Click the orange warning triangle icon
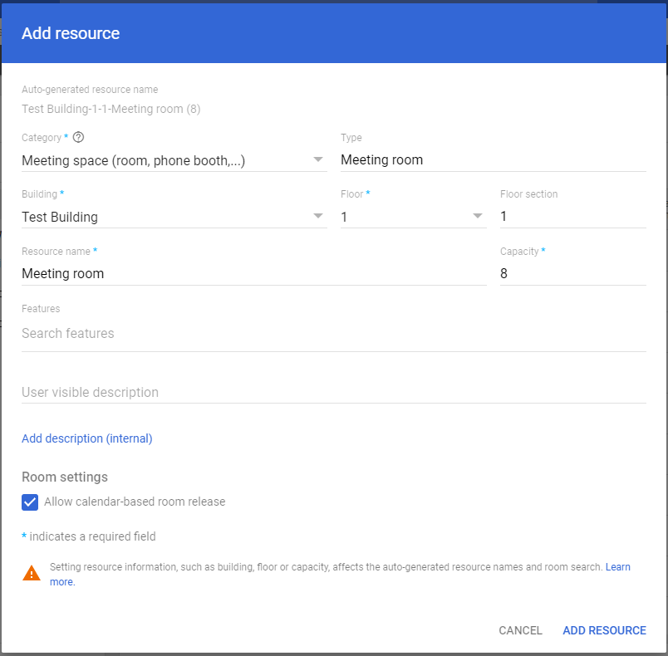Viewport: 668px width, 656px height. (x=31, y=573)
